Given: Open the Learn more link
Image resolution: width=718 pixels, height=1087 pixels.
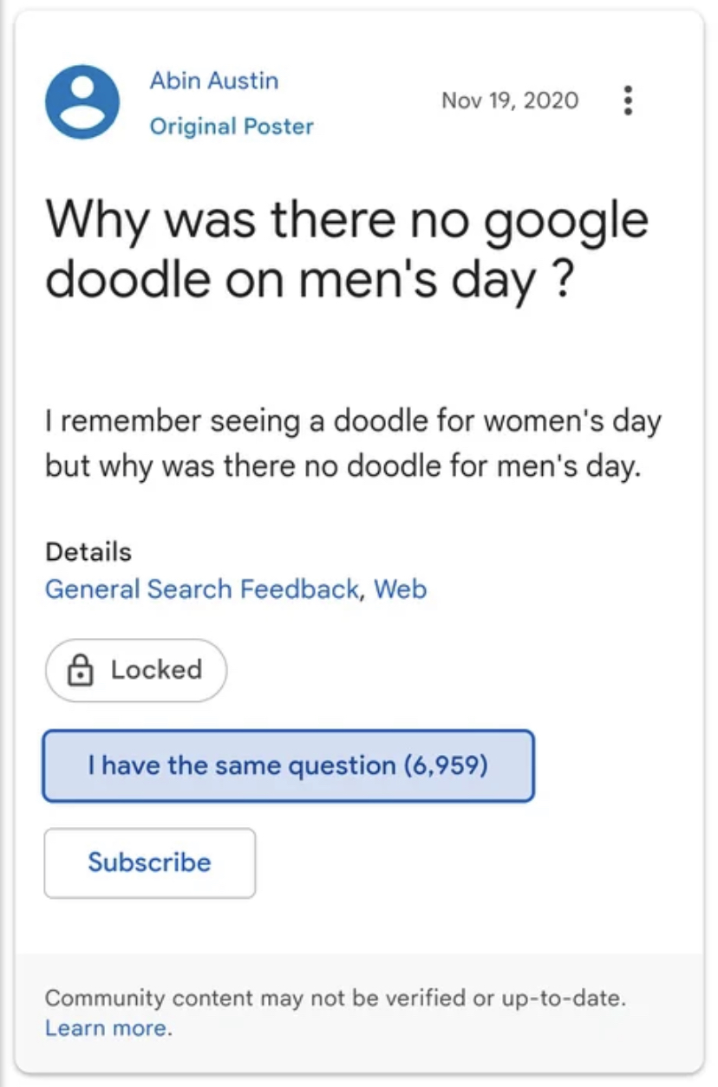Looking at the screenshot, I should [108, 1028].
